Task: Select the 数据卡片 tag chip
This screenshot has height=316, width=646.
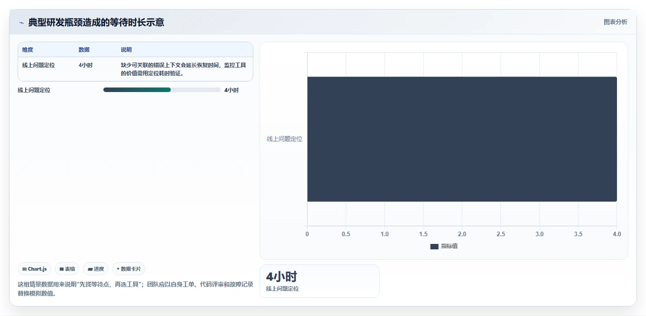Action: [129, 269]
